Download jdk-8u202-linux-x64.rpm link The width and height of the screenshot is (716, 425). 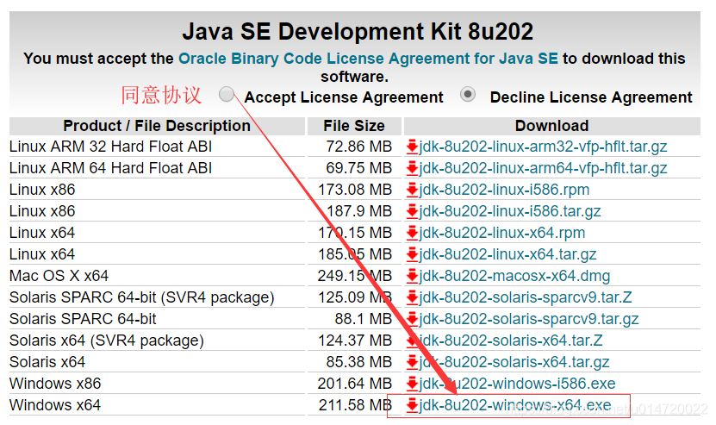point(501,233)
